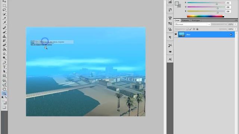This screenshot has width=239, height=134.
Task: Select the Path Selection arrow tool
Action: tap(4, 71)
